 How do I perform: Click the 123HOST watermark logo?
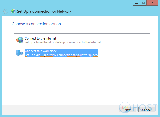pos(138,107)
